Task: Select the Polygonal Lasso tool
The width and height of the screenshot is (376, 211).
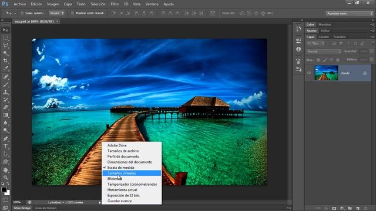Action: click(5, 46)
